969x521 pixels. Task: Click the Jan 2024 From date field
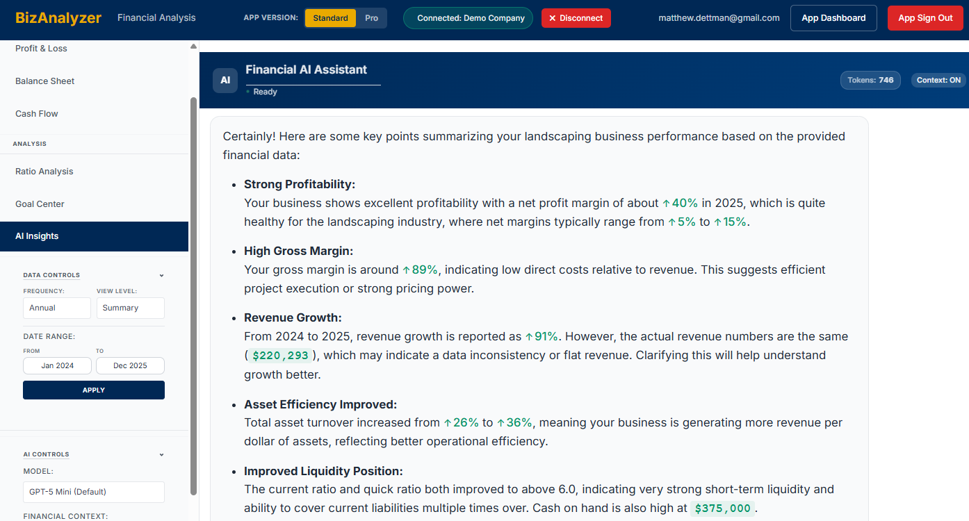[57, 365]
